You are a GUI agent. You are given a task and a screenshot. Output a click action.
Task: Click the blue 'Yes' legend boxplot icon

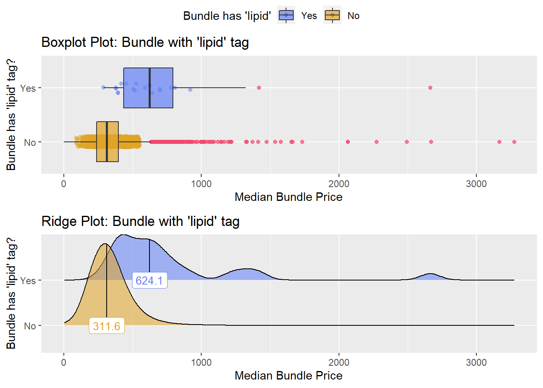(286, 15)
